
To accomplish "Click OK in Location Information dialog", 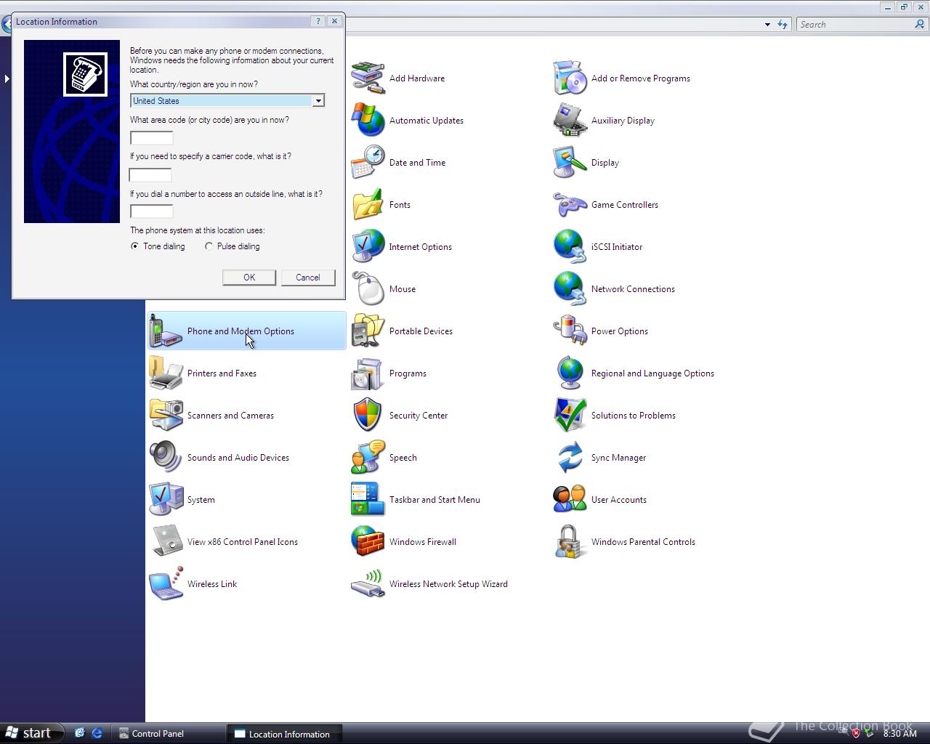I will coord(249,278).
